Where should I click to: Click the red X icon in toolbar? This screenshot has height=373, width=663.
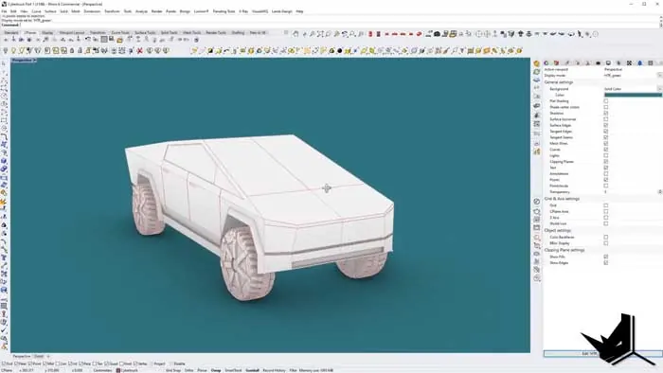[x=140, y=51]
